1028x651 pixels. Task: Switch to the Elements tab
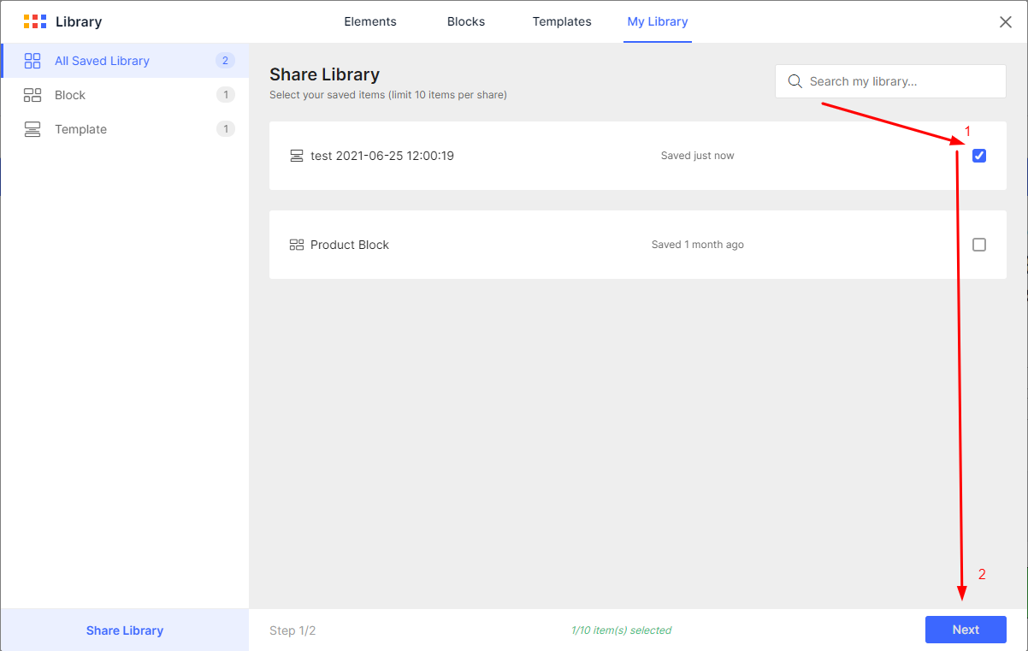tap(370, 21)
